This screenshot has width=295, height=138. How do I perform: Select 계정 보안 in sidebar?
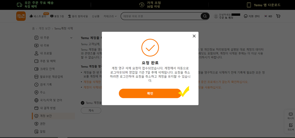point(54,116)
